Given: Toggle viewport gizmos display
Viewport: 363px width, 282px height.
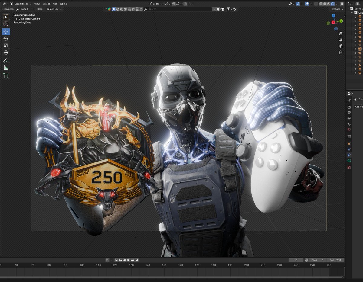Looking at the screenshot, I should click(x=298, y=4).
